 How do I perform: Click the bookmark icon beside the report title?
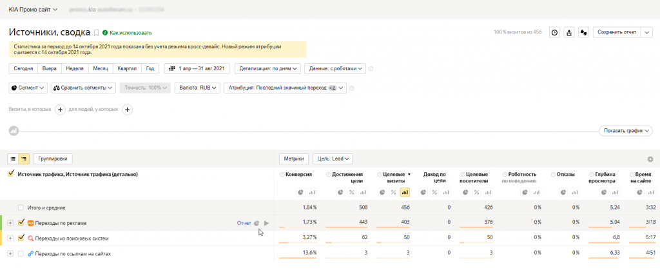pos(96,32)
